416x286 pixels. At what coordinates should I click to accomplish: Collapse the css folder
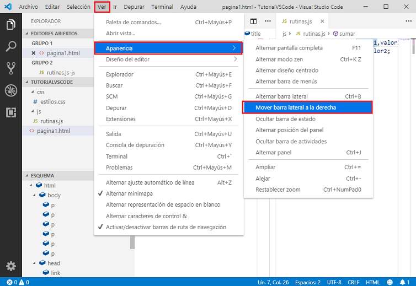click(x=33, y=91)
